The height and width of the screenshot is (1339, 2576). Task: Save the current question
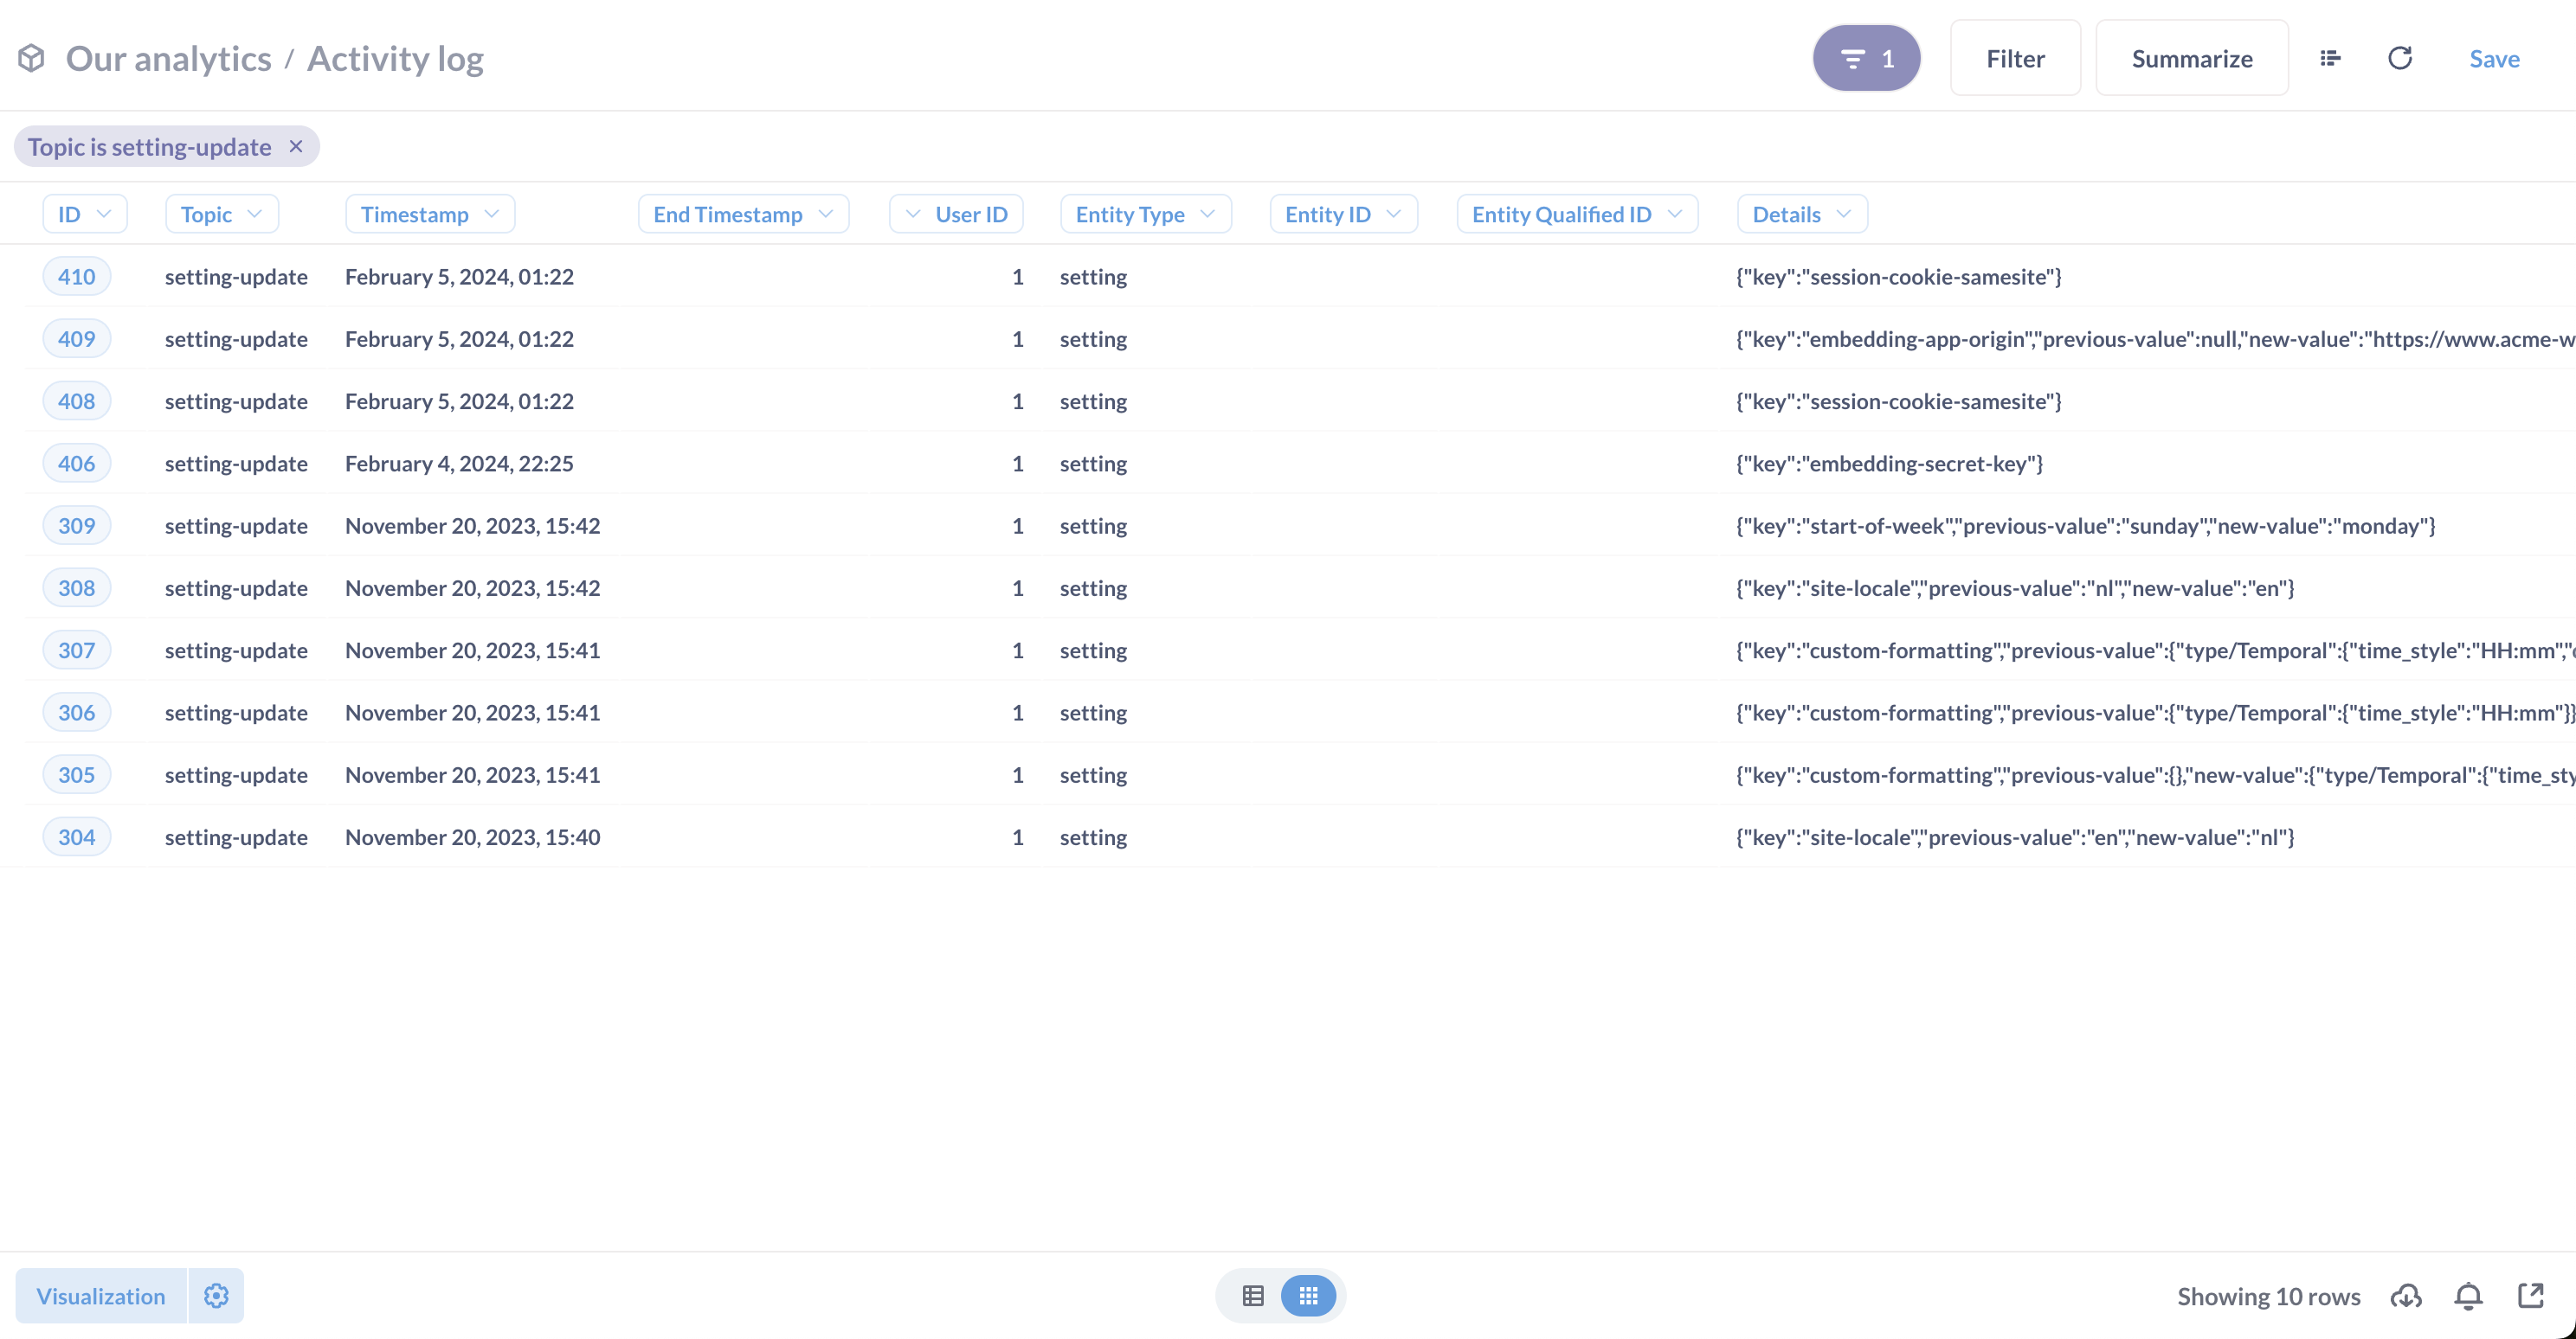(x=2493, y=58)
